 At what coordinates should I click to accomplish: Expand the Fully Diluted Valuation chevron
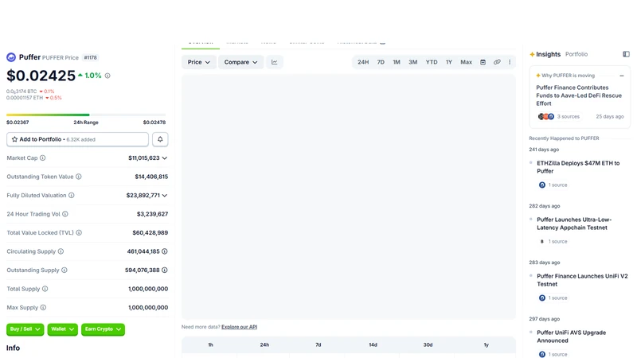165,195
